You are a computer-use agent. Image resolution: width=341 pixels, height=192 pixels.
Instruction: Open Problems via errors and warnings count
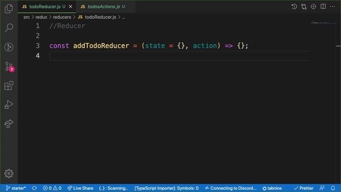pyautogui.click(x=52, y=188)
